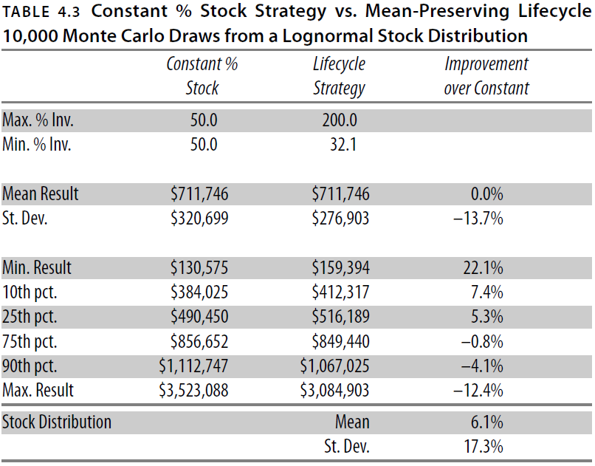Click the 'Improvement over Constant' column header
The image size is (595, 466).
[486, 75]
